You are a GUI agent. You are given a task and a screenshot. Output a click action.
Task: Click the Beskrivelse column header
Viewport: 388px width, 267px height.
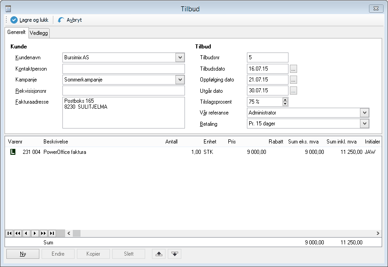[56, 142]
